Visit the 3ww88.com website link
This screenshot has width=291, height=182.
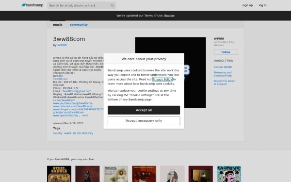tap(60, 79)
